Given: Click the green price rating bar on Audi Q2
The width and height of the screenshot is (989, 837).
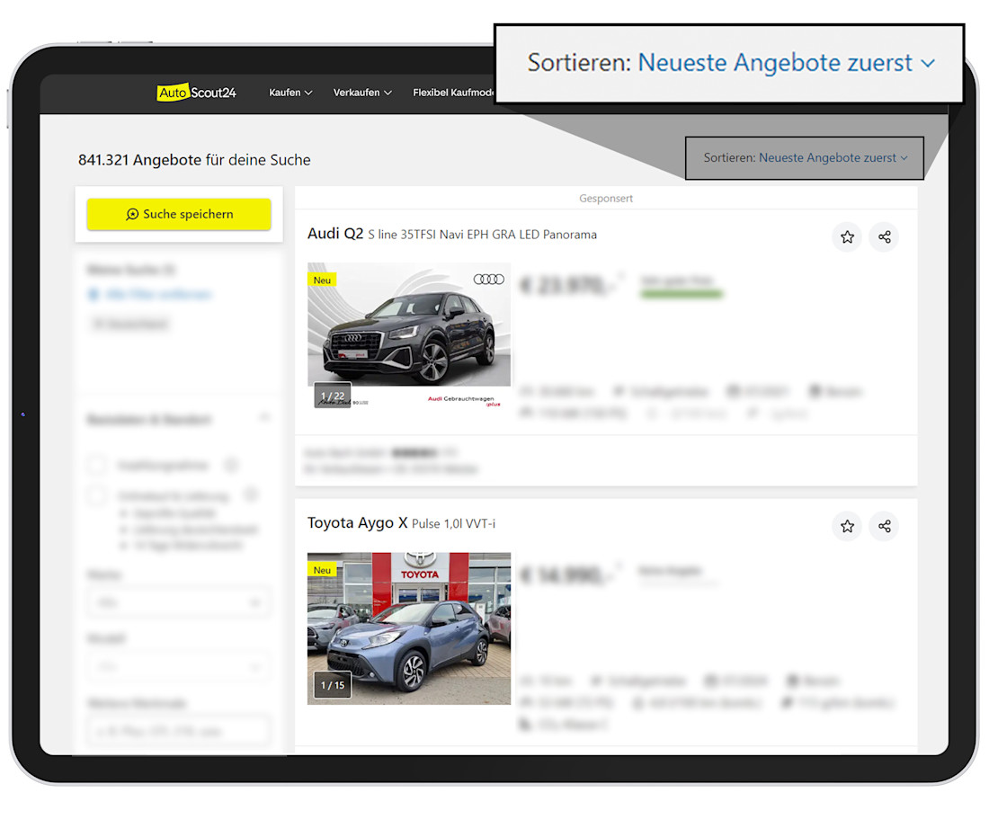Looking at the screenshot, I should click(x=682, y=294).
